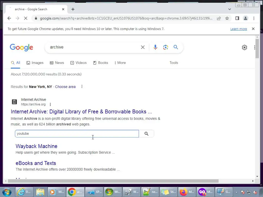Switch to the XP paper plane taskbar app

[x=94, y=192]
